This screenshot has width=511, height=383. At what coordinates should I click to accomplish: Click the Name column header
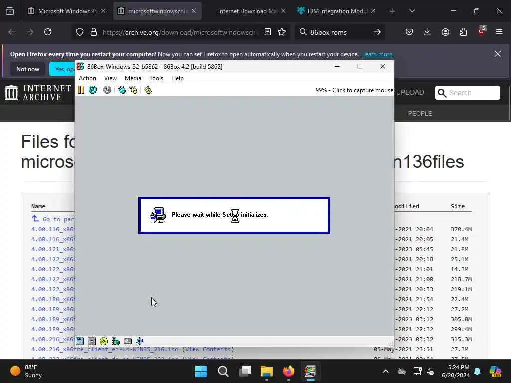tap(38, 206)
